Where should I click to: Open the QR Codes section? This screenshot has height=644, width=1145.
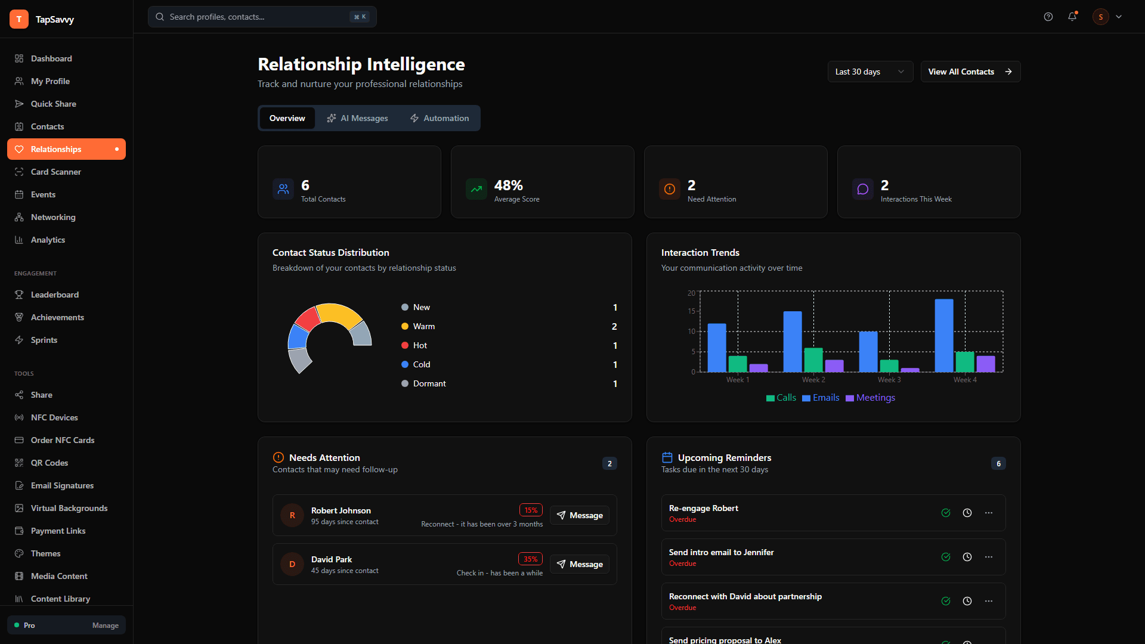coord(50,463)
